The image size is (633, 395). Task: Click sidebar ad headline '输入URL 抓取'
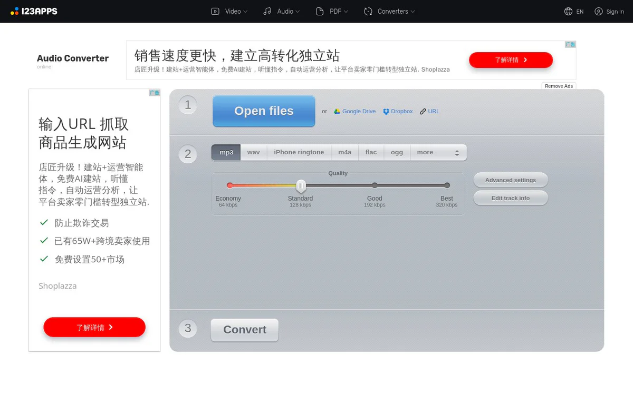[83, 124]
